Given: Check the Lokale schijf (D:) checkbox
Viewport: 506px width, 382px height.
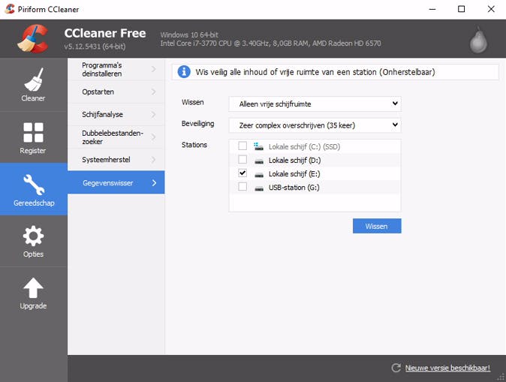Looking at the screenshot, I should coord(242,159).
